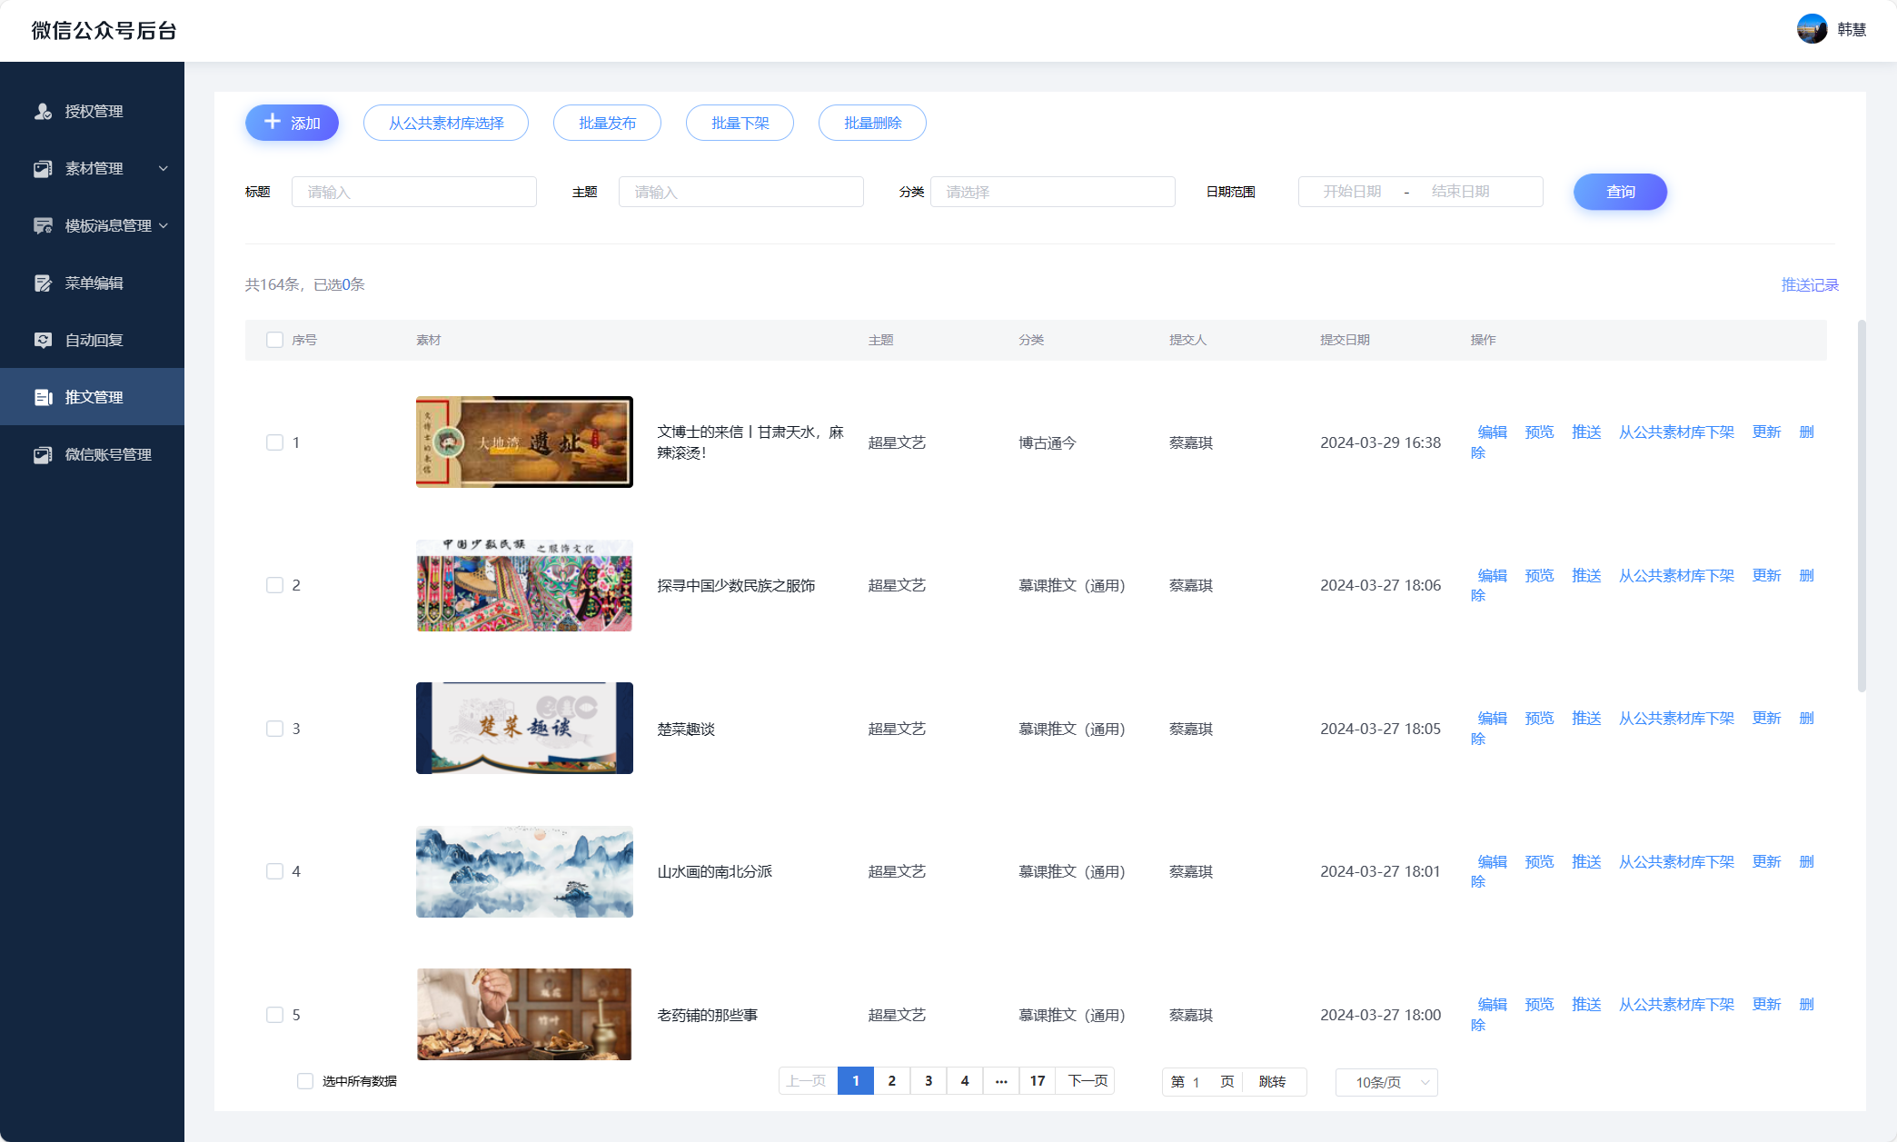Image resolution: width=1897 pixels, height=1142 pixels.
Task: Click the 素材管理 sidebar icon
Action: (x=43, y=169)
